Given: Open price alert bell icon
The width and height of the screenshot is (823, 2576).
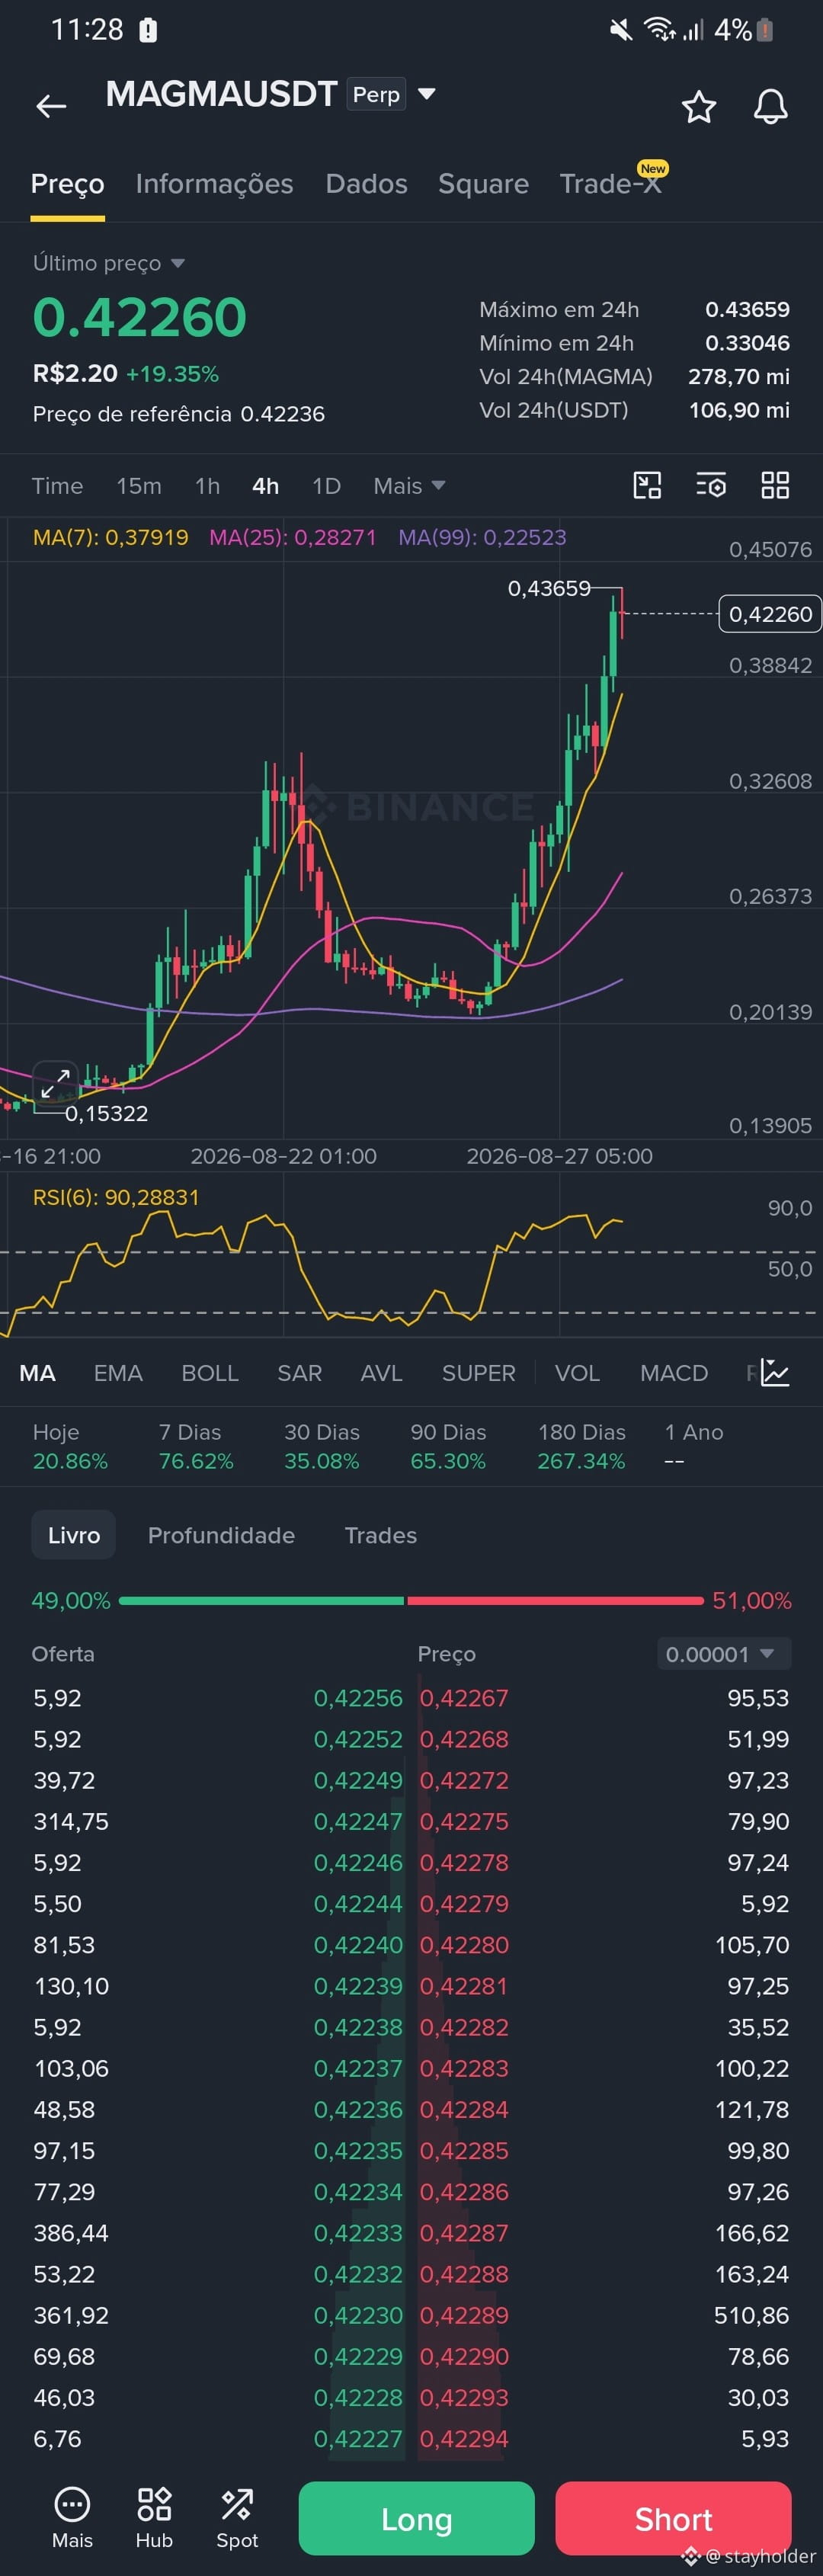Looking at the screenshot, I should pyautogui.click(x=770, y=107).
